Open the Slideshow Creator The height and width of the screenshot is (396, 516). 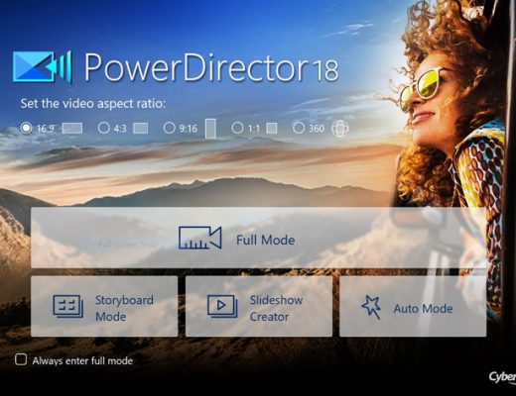pyautogui.click(x=259, y=306)
